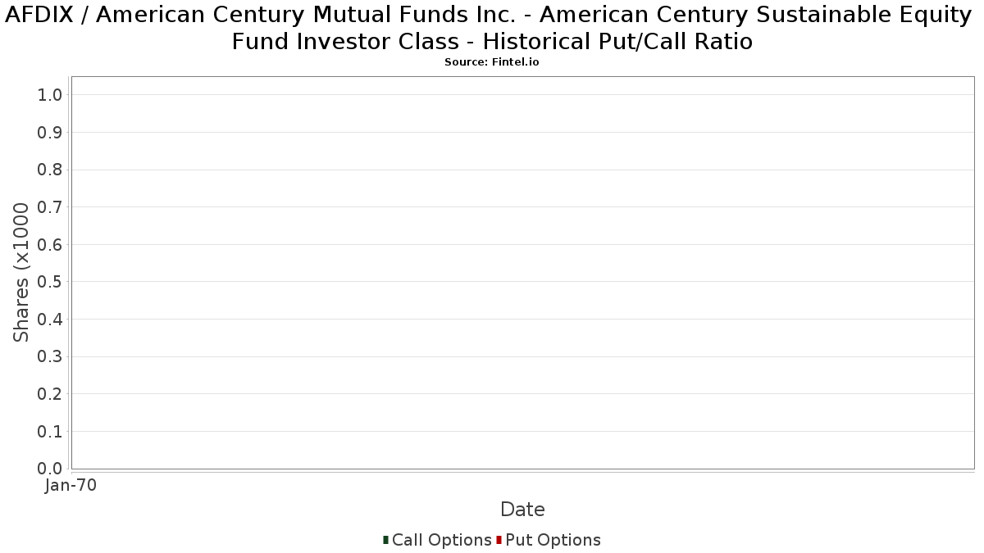Click the 0.6 y-axis tick label
Image resolution: width=984 pixels, height=553 pixels.
tap(50, 245)
